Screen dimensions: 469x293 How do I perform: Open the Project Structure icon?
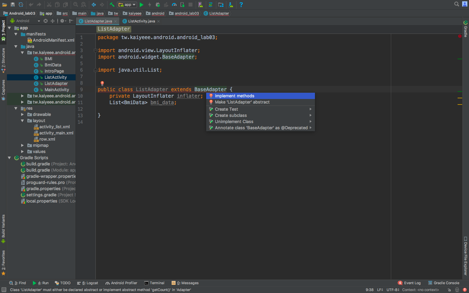tap(221, 5)
